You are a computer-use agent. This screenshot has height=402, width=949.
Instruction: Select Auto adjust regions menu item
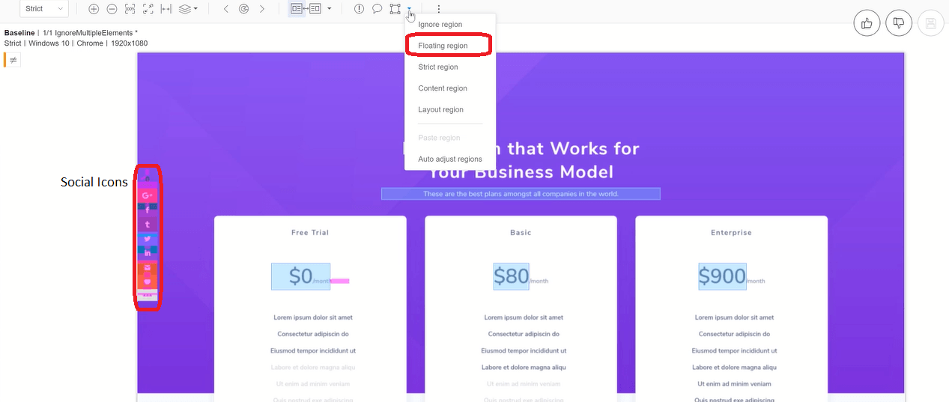[x=449, y=159]
